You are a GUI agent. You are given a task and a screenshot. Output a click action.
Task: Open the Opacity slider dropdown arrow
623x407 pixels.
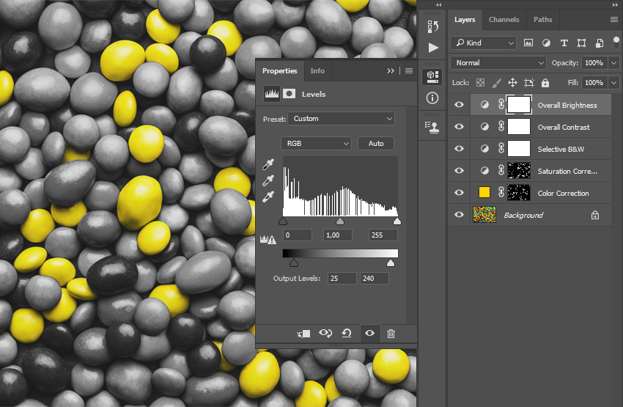coord(614,63)
